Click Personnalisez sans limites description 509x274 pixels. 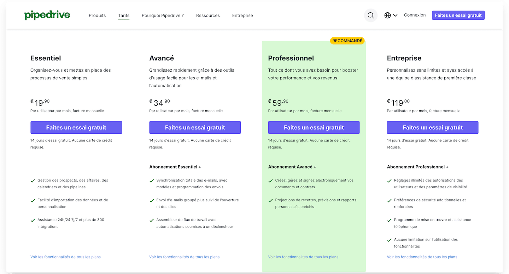(x=431, y=74)
